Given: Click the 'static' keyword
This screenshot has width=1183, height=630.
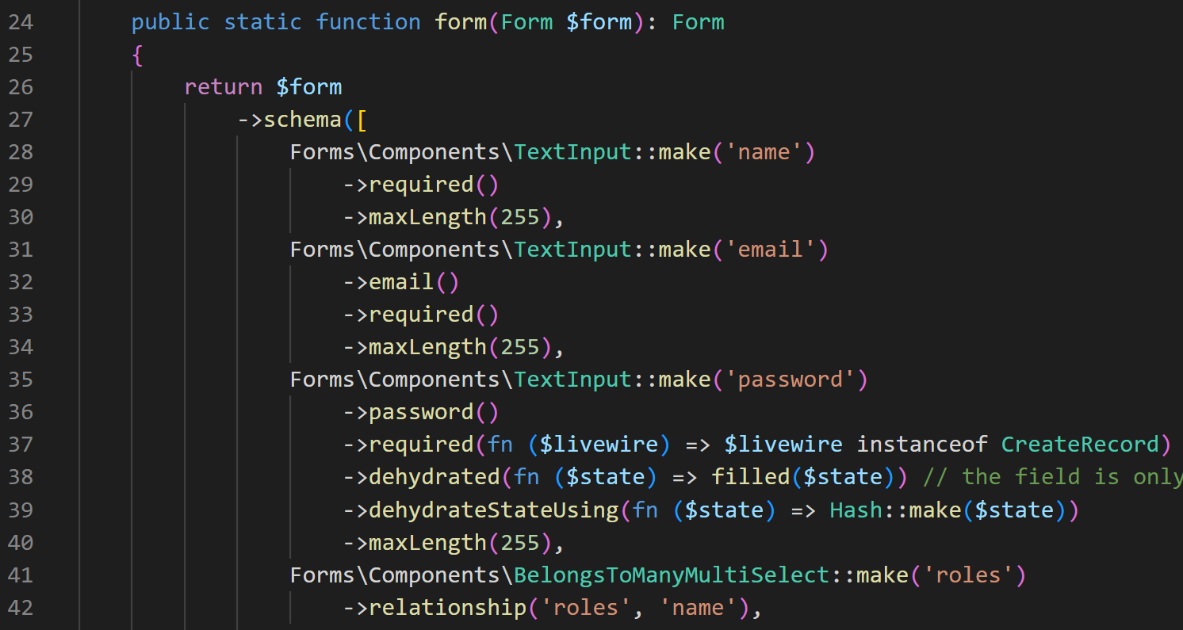Looking at the screenshot, I should [262, 22].
